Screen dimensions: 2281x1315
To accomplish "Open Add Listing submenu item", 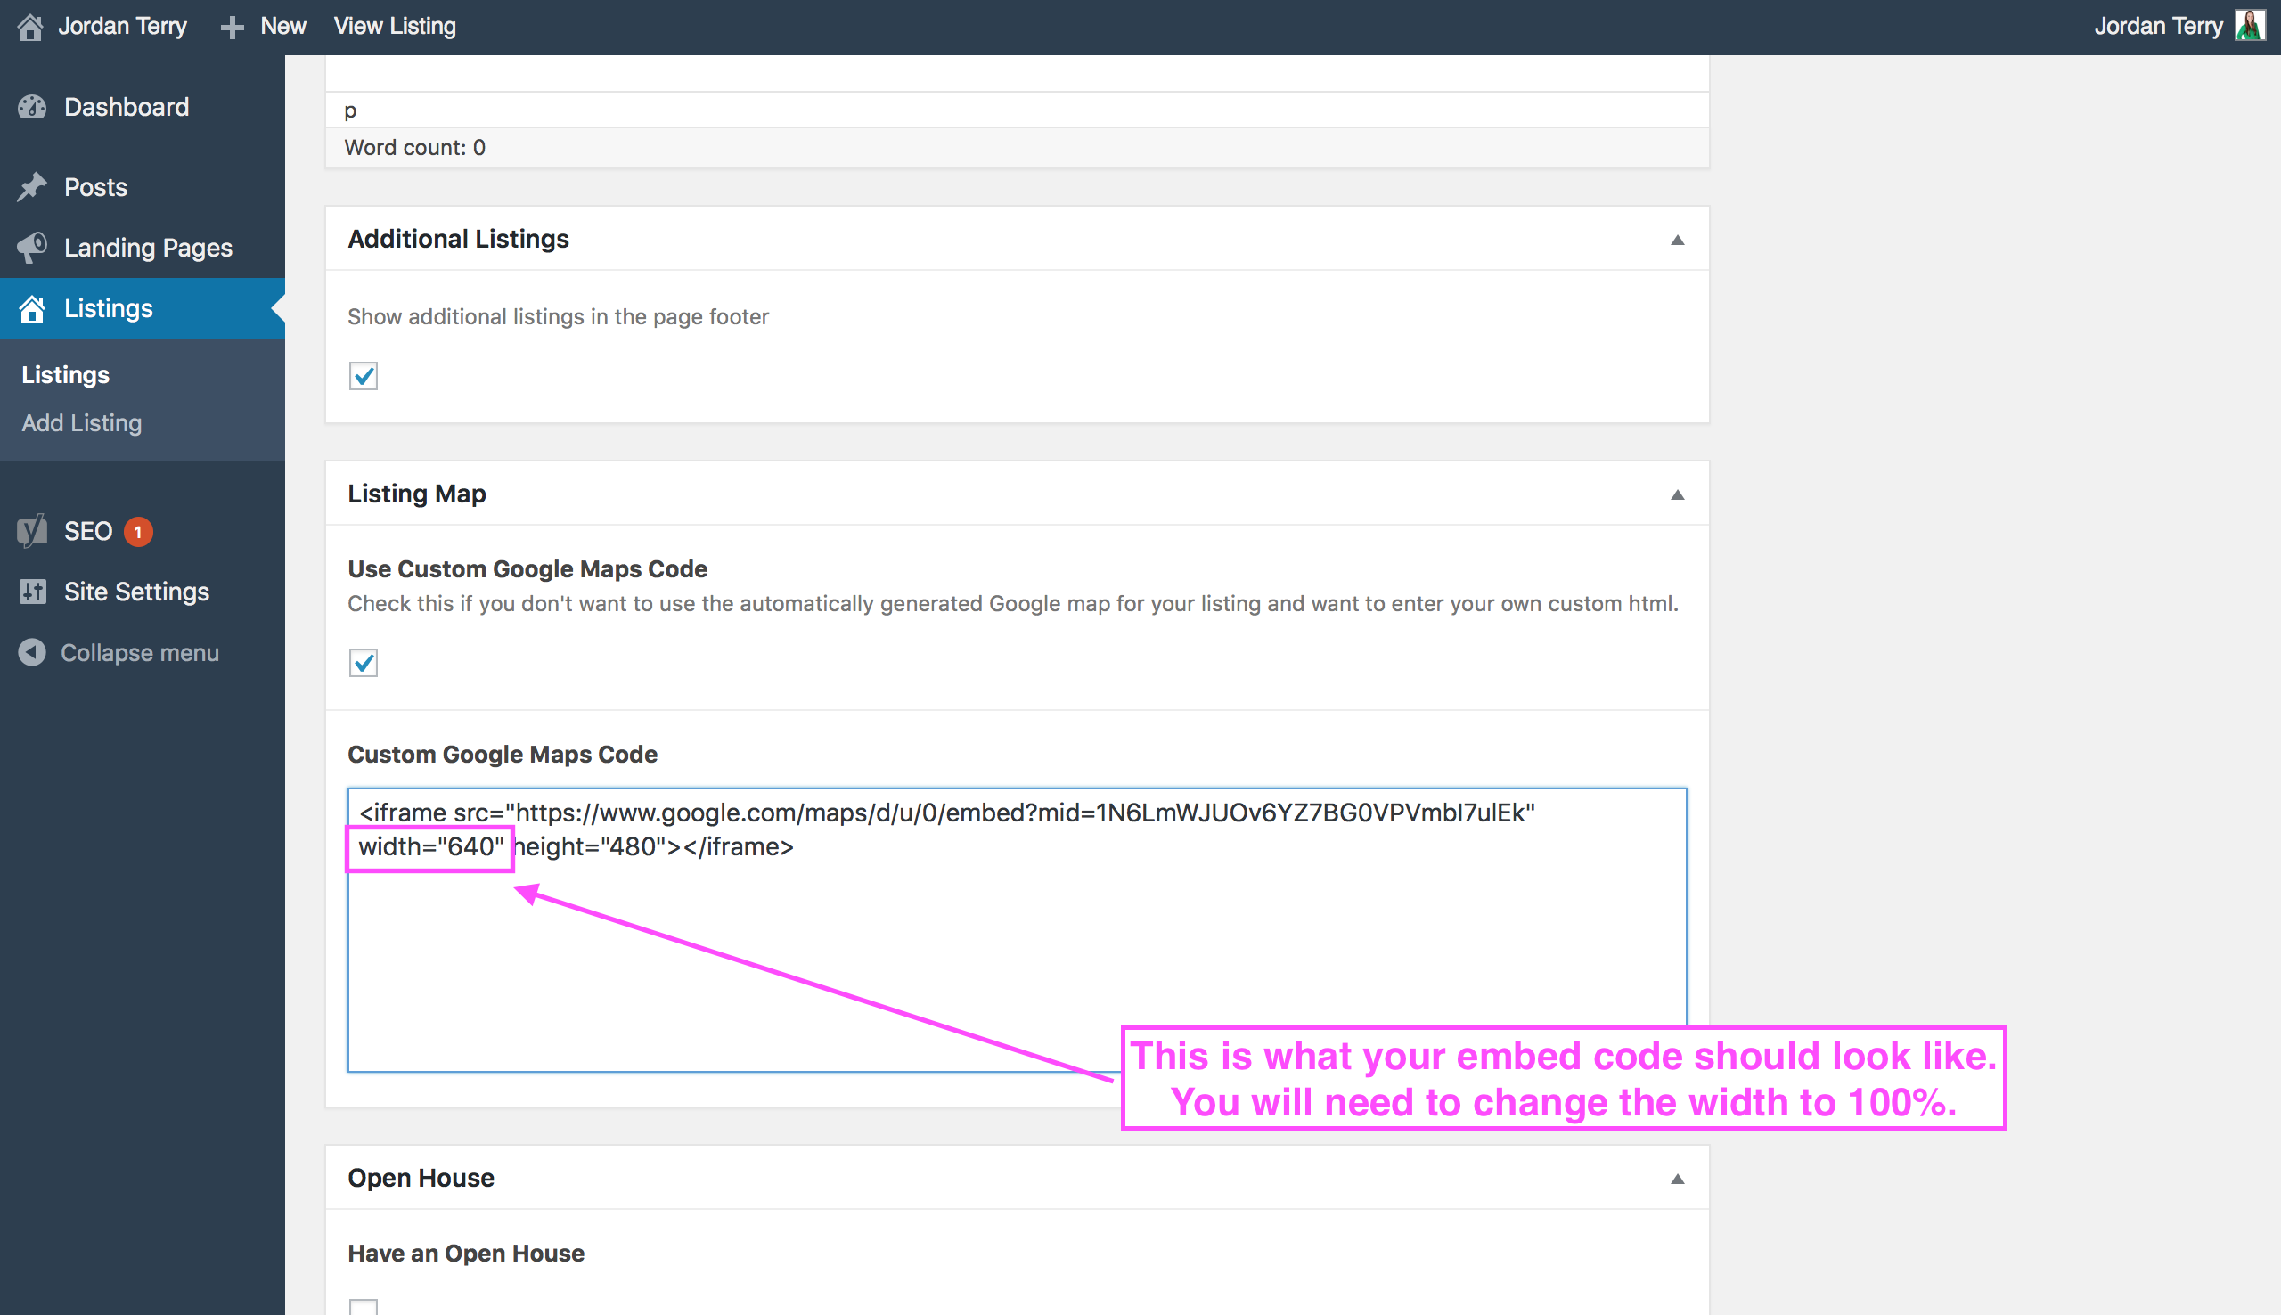I will pyautogui.click(x=81, y=422).
